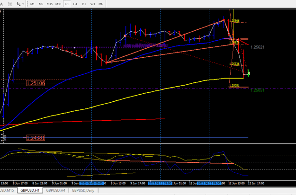Switch chart to H4 timeframe
This screenshot has height=195, width=296.
(75, 4)
